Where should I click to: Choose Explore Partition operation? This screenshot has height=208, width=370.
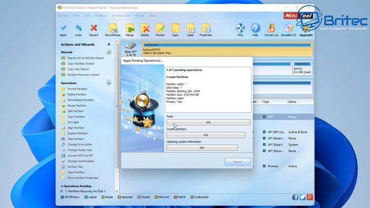77,133
